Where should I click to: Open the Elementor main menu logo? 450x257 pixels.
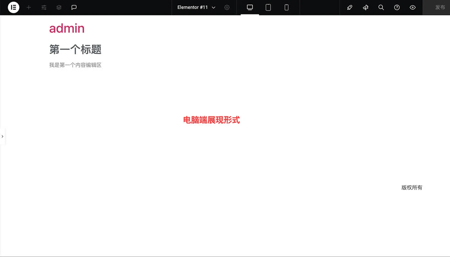click(x=13, y=7)
